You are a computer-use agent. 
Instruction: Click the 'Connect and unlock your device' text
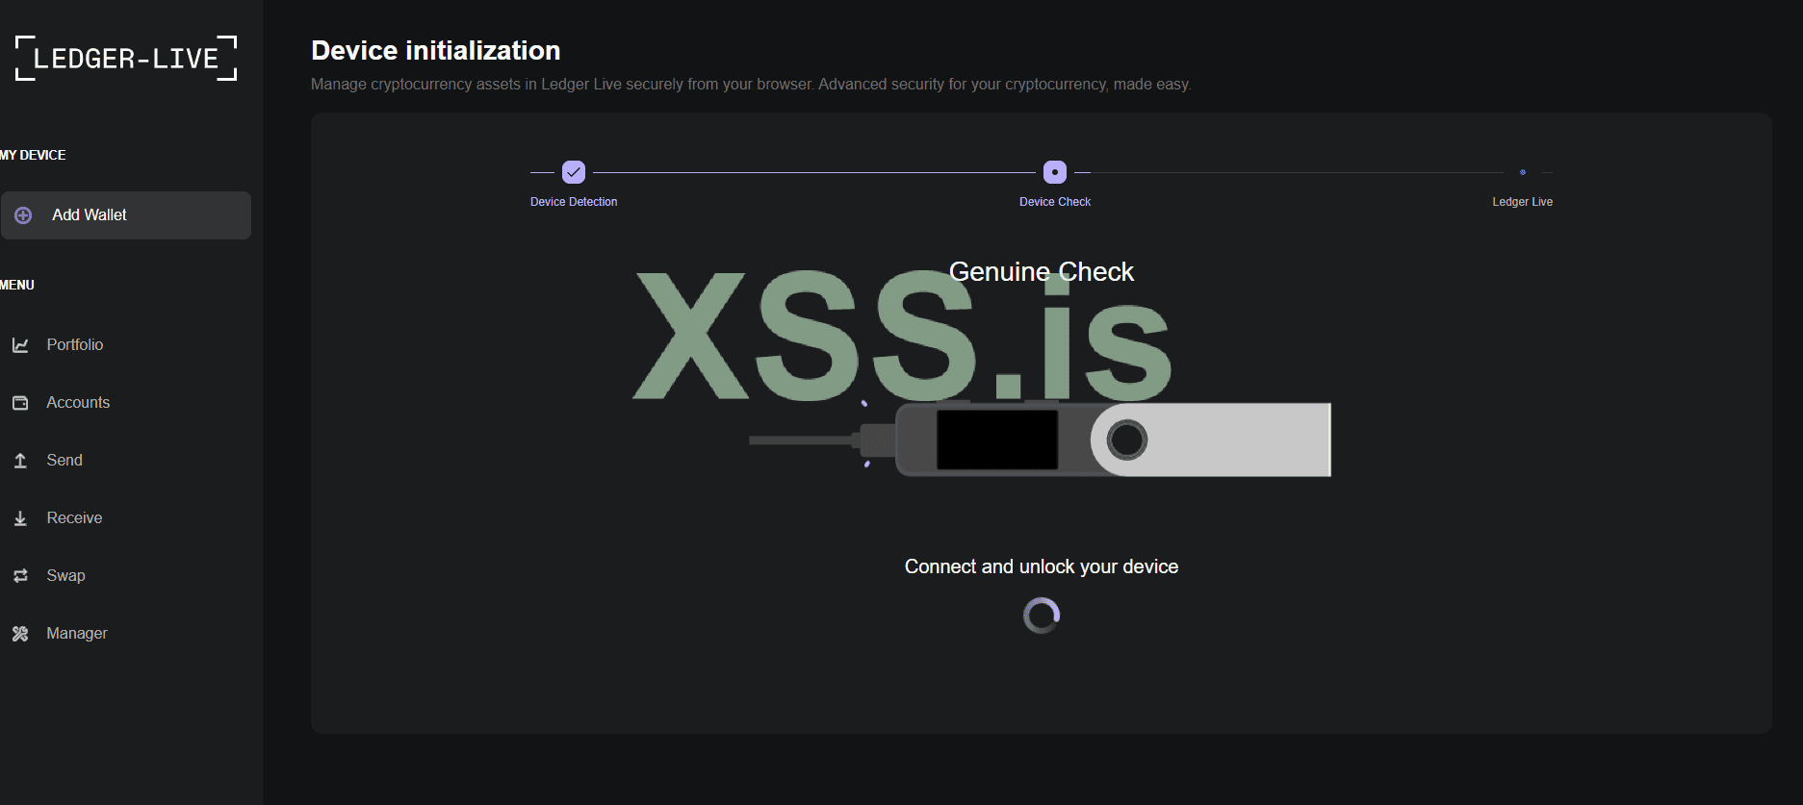(1042, 566)
